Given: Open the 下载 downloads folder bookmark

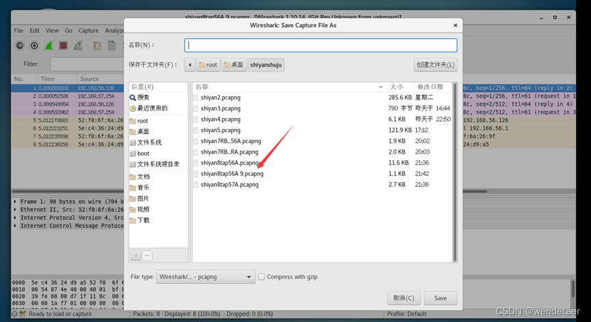Looking at the screenshot, I should (139, 220).
